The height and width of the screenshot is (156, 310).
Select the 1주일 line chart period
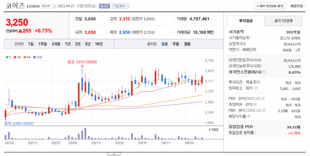43,44
